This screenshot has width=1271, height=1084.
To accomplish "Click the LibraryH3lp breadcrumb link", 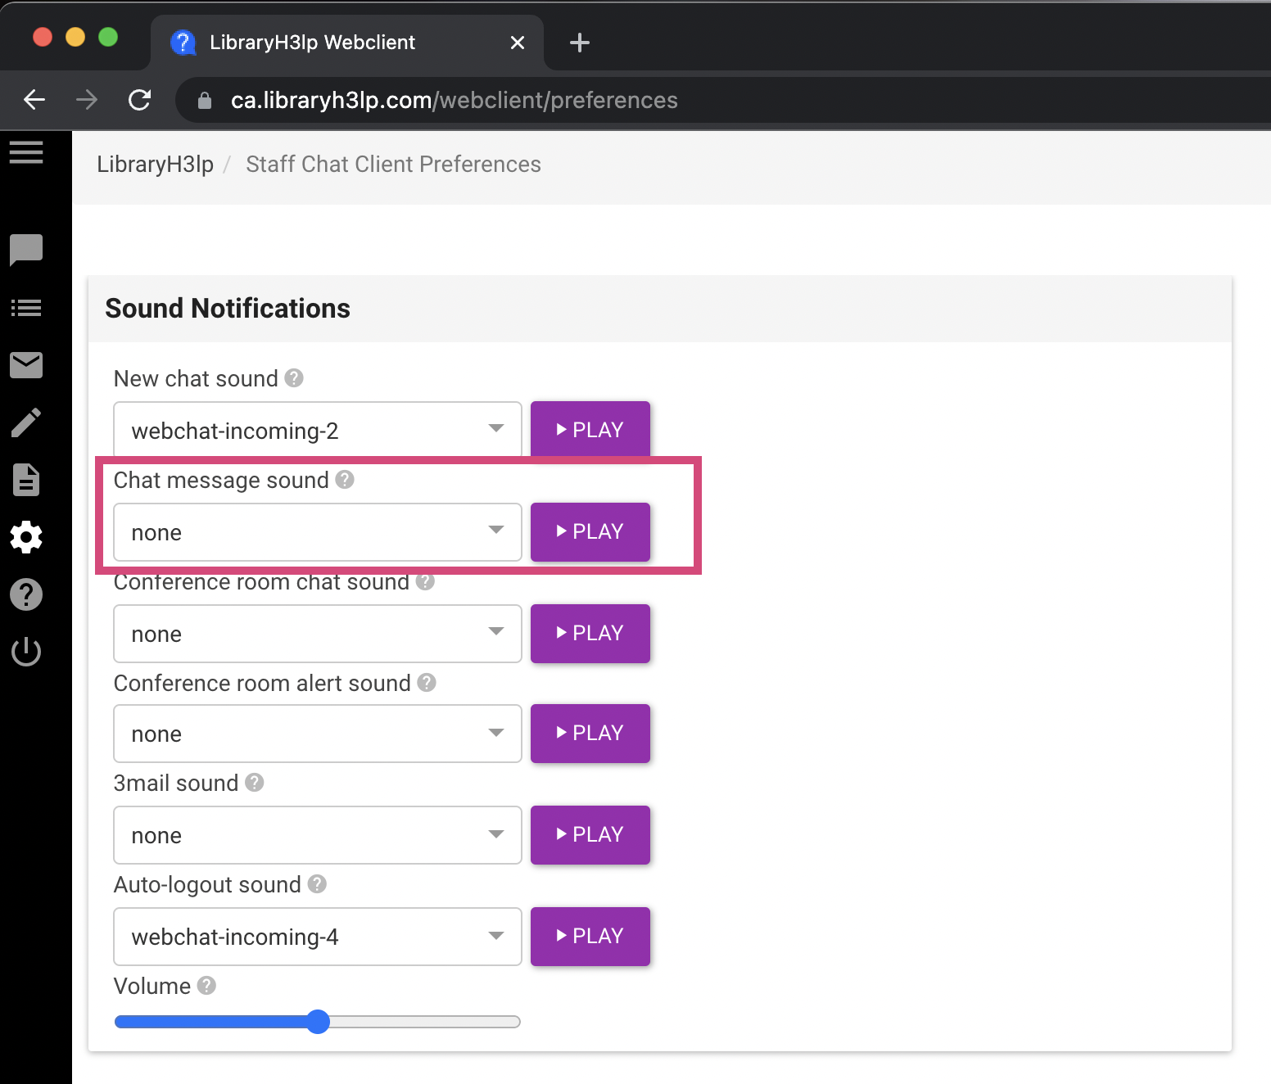I will (155, 165).
